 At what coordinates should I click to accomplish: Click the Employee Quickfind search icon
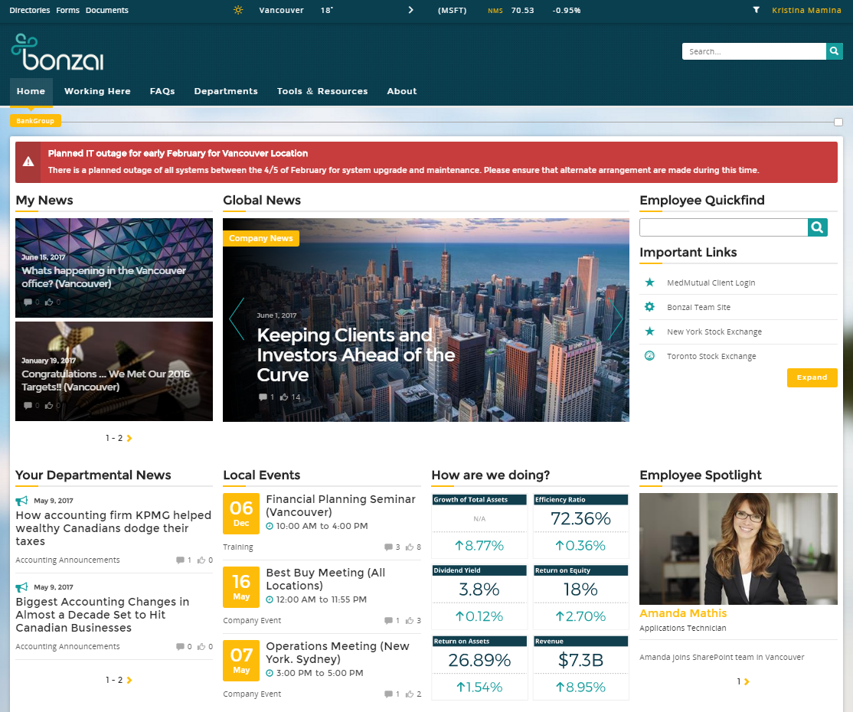click(x=818, y=227)
